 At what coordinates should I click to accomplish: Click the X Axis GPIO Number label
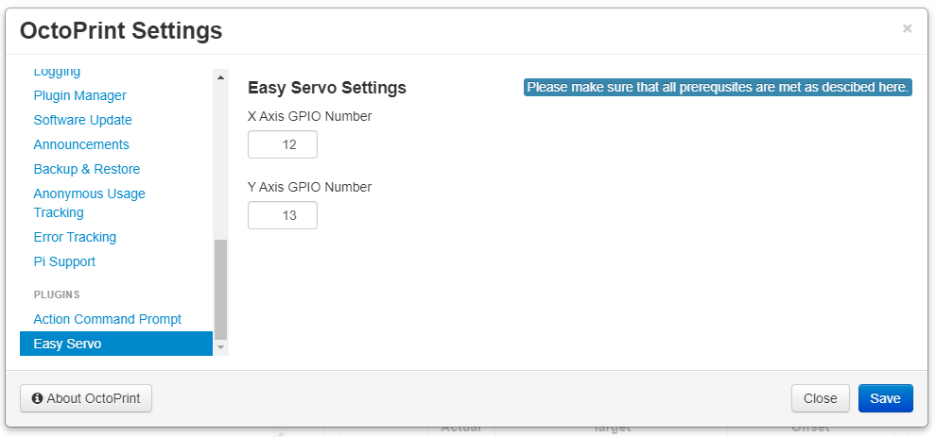point(309,116)
